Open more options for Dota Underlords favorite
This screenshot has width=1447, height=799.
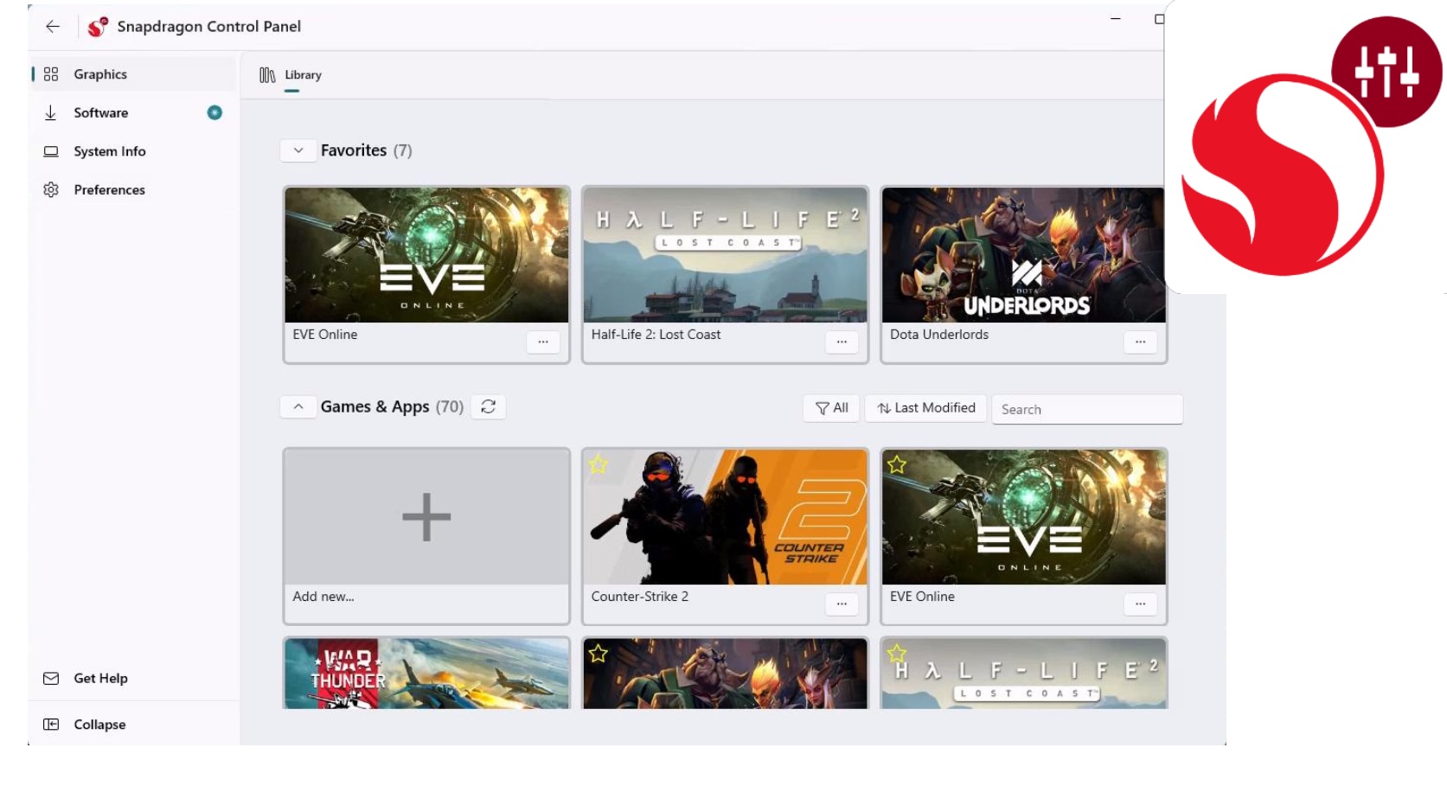point(1140,342)
